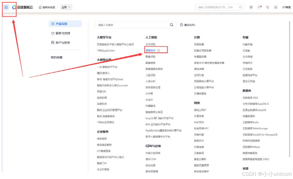
Task: Open PaddleHelix螺旋桨生物计算平台 link
Action: pos(163,130)
